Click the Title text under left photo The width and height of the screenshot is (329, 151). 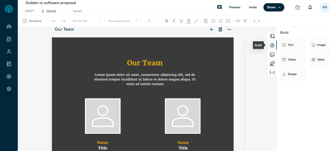pyautogui.click(x=102, y=148)
